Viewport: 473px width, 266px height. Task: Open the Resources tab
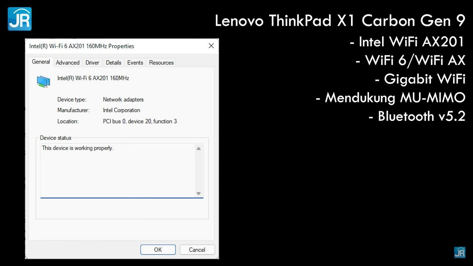(161, 62)
